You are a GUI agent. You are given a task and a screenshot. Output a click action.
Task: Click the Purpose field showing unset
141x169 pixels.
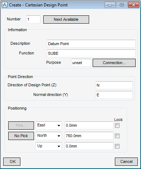(x=81, y=63)
